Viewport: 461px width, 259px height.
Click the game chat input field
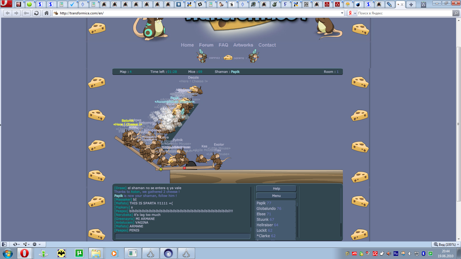click(182, 236)
